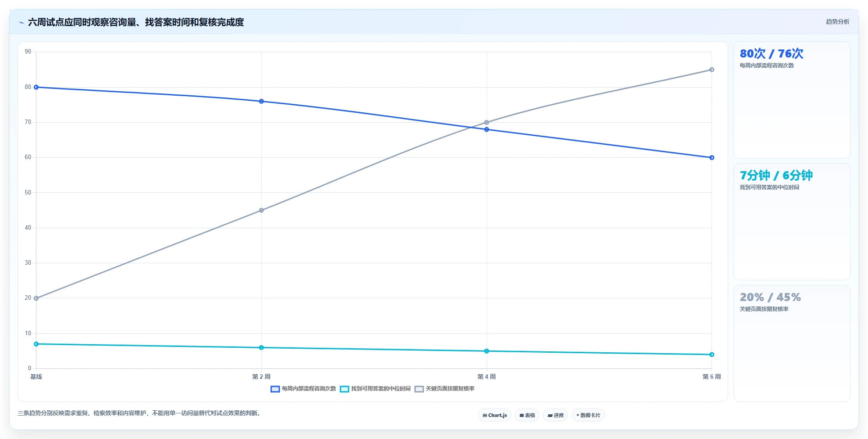Click the 趋势分析 label in the header
868x439 pixels.
(x=837, y=22)
